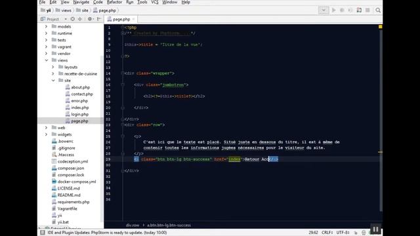
Task: Open the File menu
Action: click(x=42, y=2)
